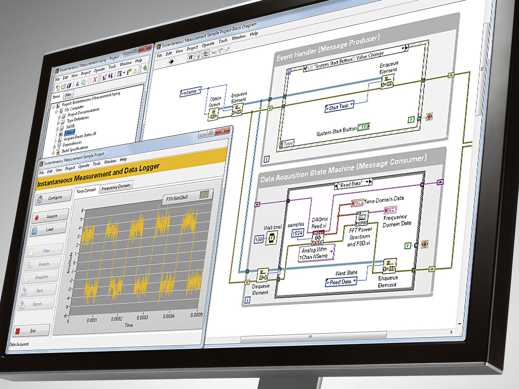Click the block diagram horizontal scrollbar thumb
Screen dimensions: 519x389
tap(313, 338)
